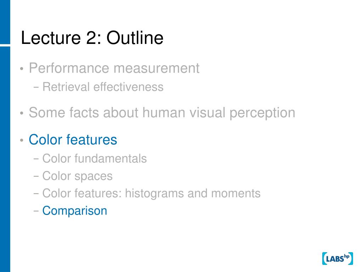Click the 'Lecture 2: Outline' title
The image size is (363, 272).
pyautogui.click(x=92, y=38)
